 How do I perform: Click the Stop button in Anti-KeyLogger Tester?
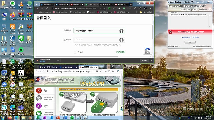pyautogui.click(x=190, y=42)
